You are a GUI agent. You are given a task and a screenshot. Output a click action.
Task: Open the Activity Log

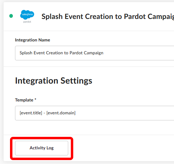(41, 148)
